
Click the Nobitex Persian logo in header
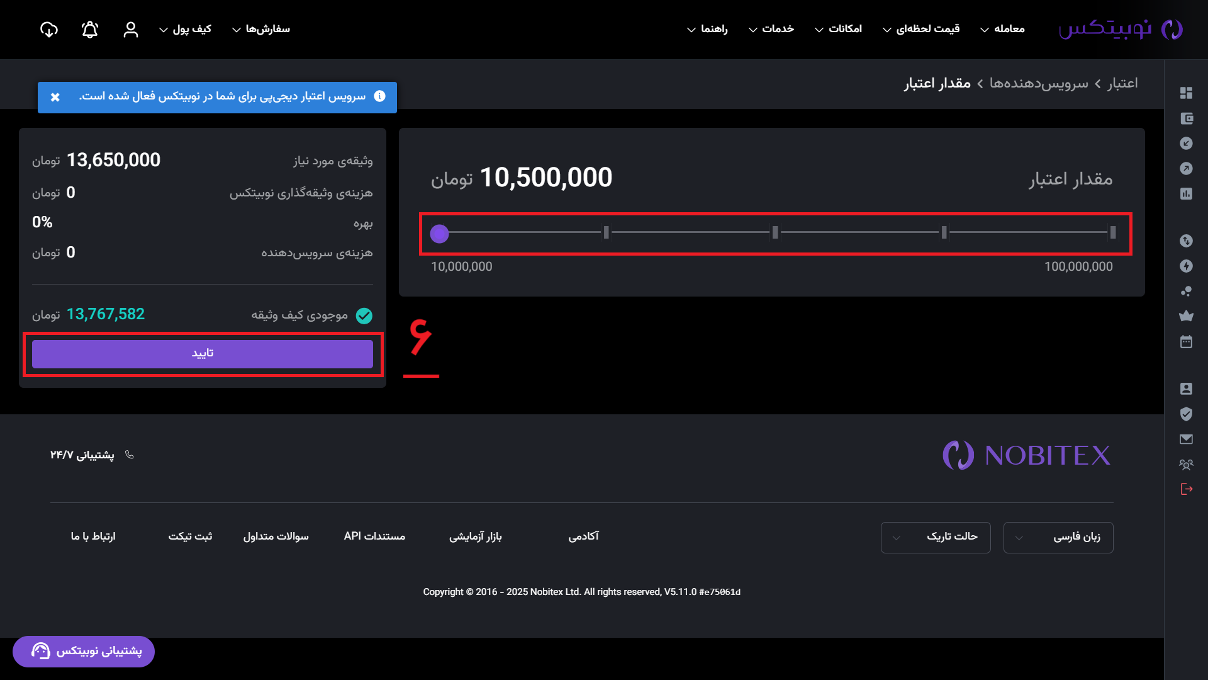point(1121,29)
